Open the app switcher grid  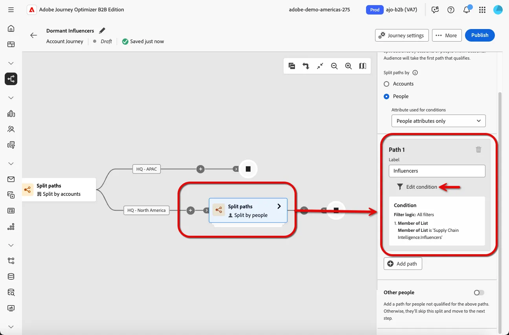[x=482, y=10]
